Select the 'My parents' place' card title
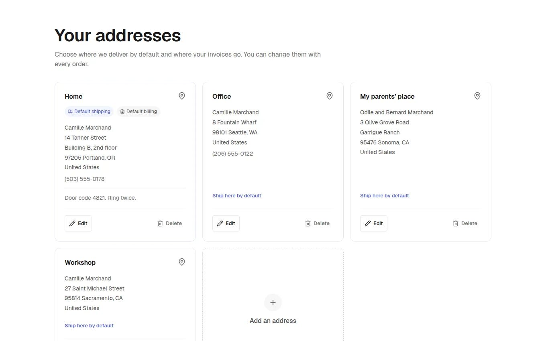The image size is (546, 341). pyautogui.click(x=387, y=97)
